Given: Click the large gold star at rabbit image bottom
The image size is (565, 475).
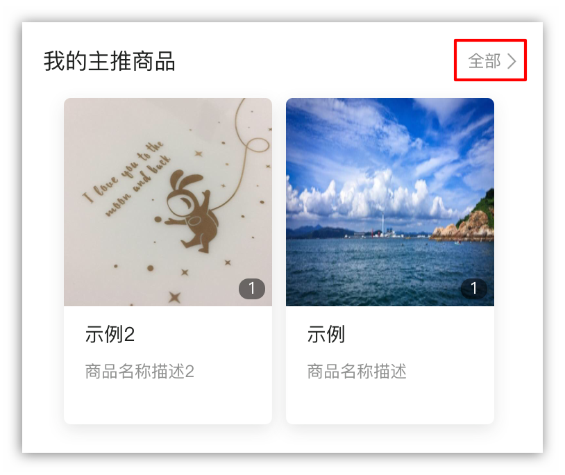Looking at the screenshot, I should 175,297.
